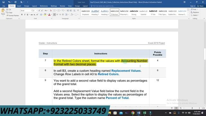206x116 pixels.
Task: Expand the Select dropdown in Editing
Action: coord(195,15)
